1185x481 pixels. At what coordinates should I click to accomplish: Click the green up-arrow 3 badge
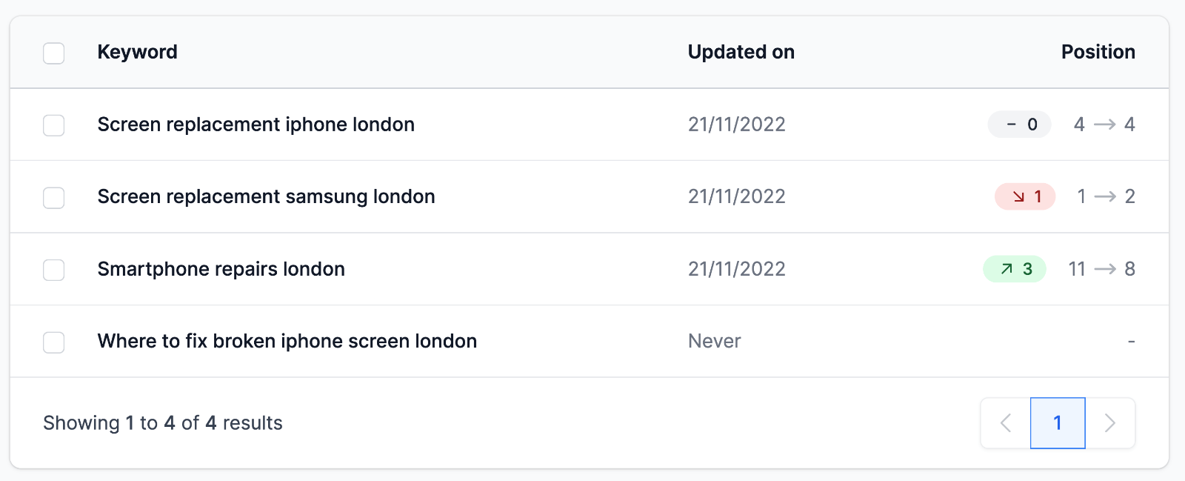click(x=1015, y=269)
